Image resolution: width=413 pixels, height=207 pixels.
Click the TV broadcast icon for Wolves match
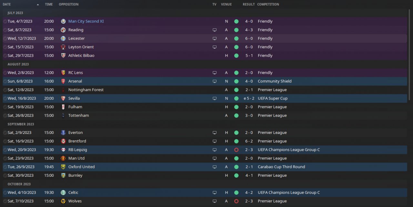215,201
